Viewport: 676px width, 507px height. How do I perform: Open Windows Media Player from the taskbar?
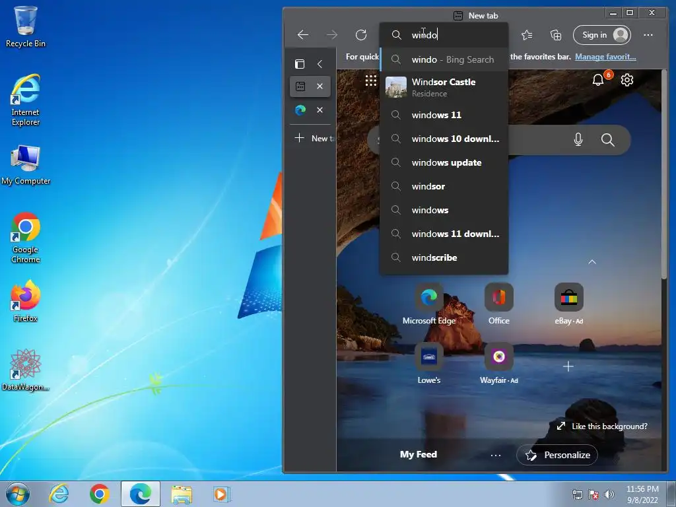point(222,494)
